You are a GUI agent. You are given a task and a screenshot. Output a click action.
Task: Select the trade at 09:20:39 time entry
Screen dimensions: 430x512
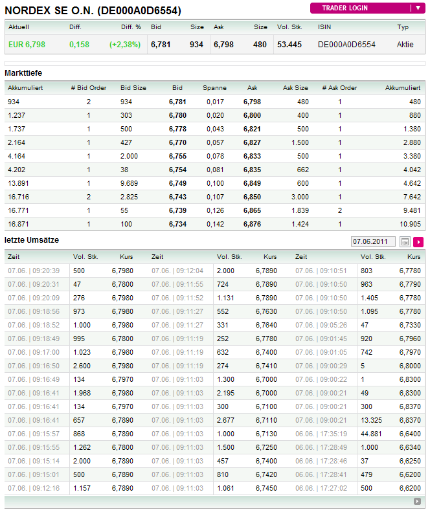tap(34, 271)
